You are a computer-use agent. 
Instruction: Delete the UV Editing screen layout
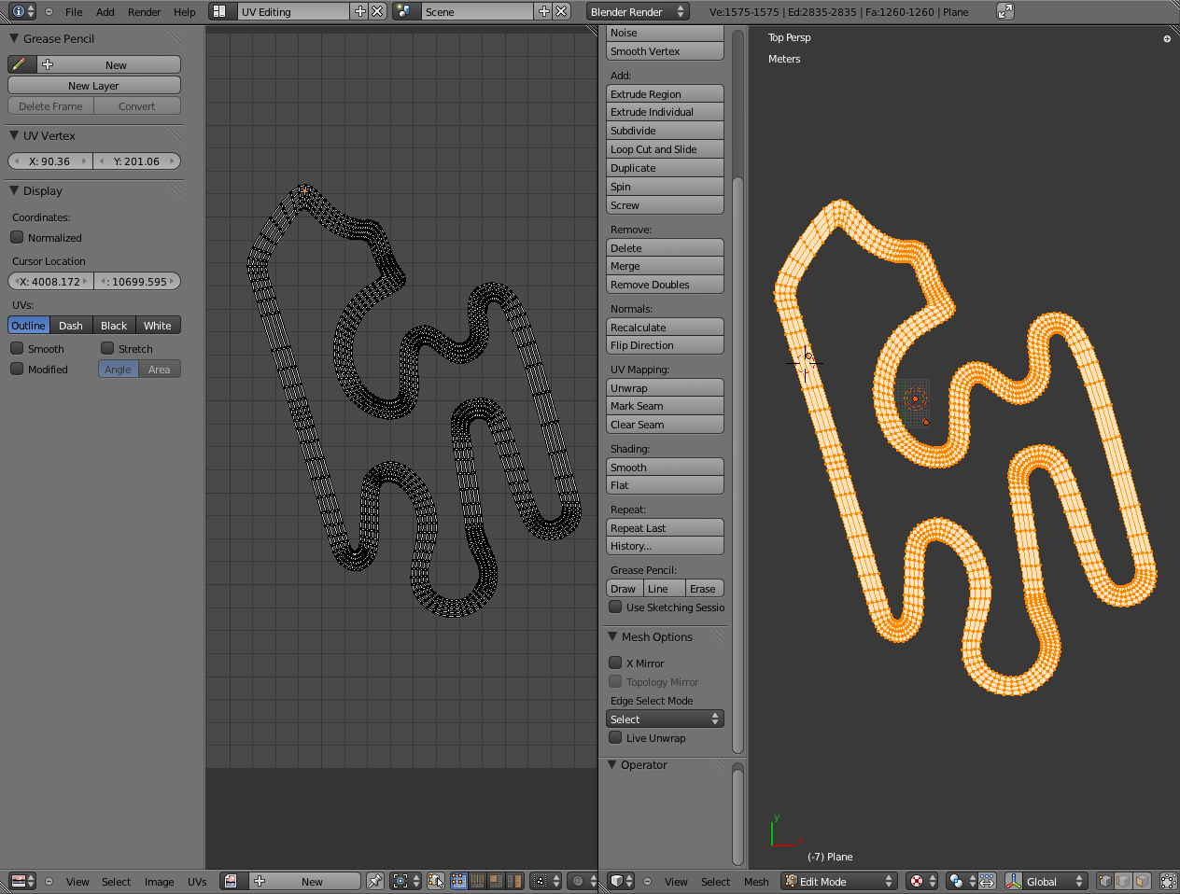(x=377, y=11)
